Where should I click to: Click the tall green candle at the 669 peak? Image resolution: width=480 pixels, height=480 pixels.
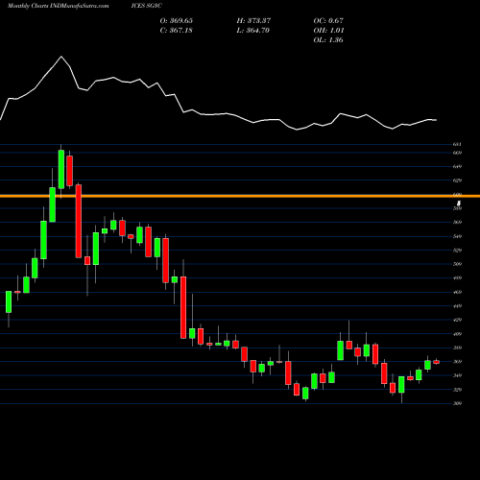point(61,169)
